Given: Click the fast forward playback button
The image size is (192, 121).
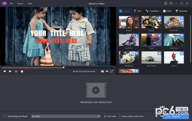Looking at the screenshot, I should (x=10, y=71).
